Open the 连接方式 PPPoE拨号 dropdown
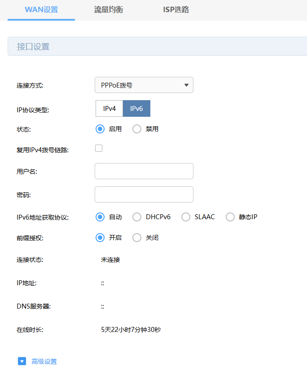The height and width of the screenshot is (371, 307). tap(144, 85)
